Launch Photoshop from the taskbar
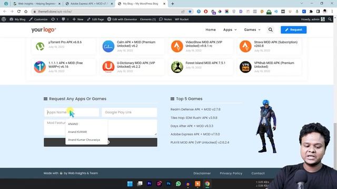This screenshot has height=189, width=337. (168, 184)
